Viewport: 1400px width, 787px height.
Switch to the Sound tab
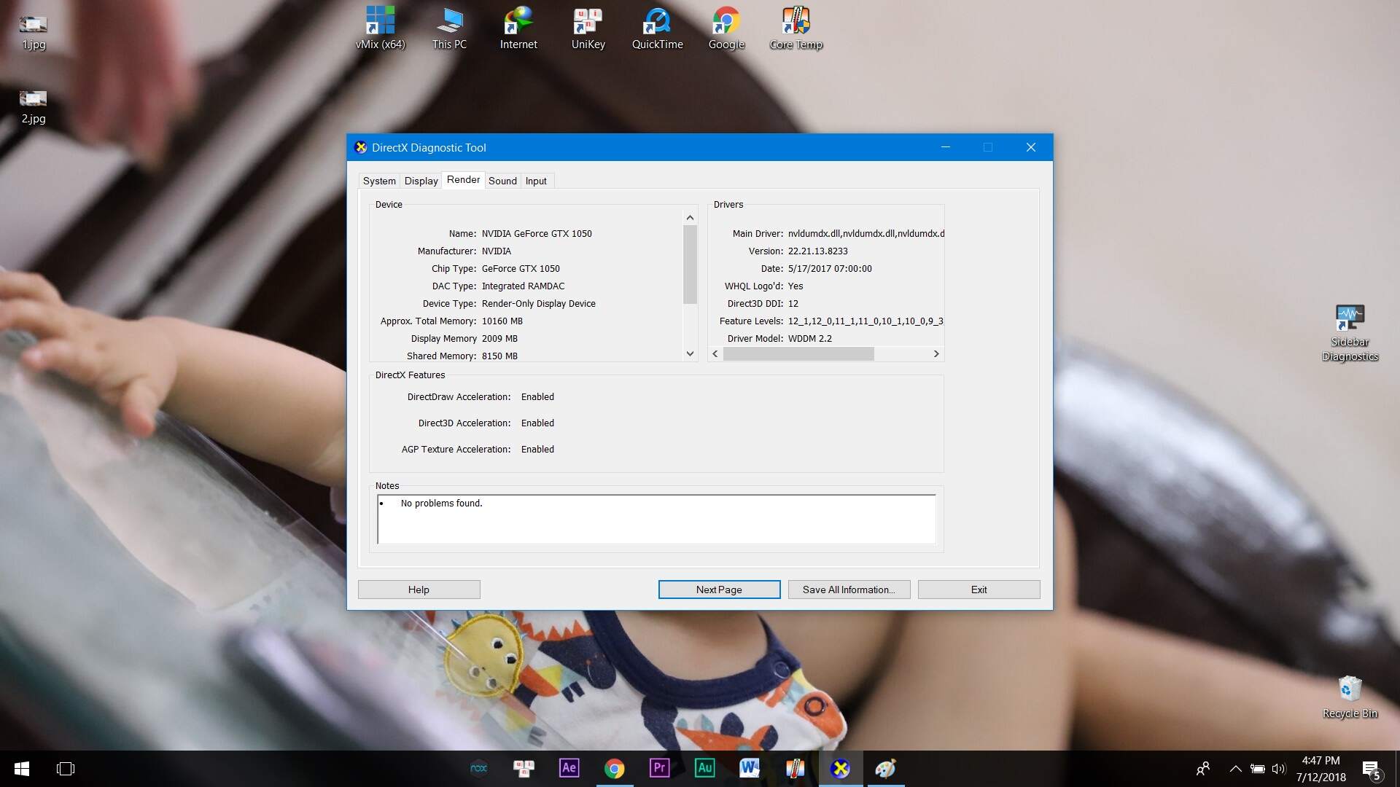502,181
